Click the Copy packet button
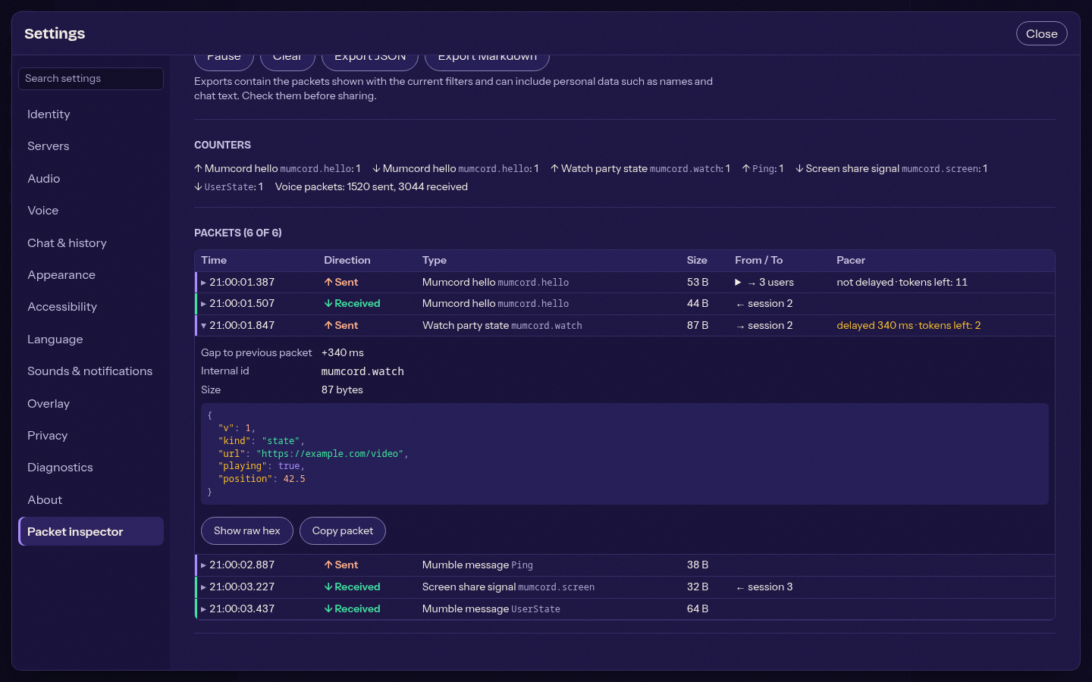1092x682 pixels. click(343, 530)
